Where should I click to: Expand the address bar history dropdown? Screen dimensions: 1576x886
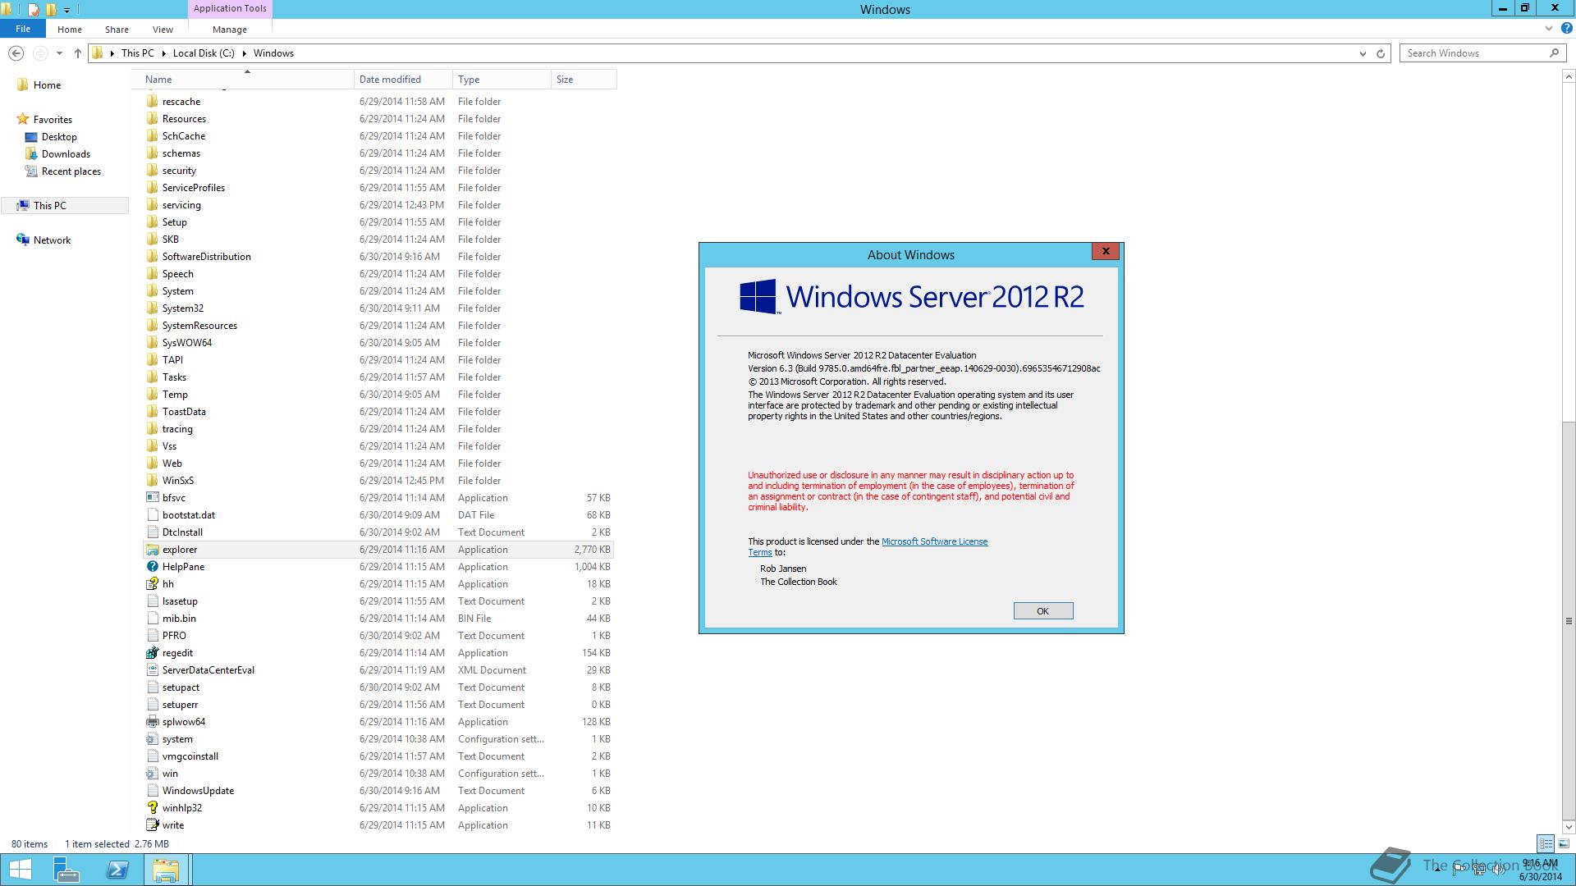pos(1363,53)
